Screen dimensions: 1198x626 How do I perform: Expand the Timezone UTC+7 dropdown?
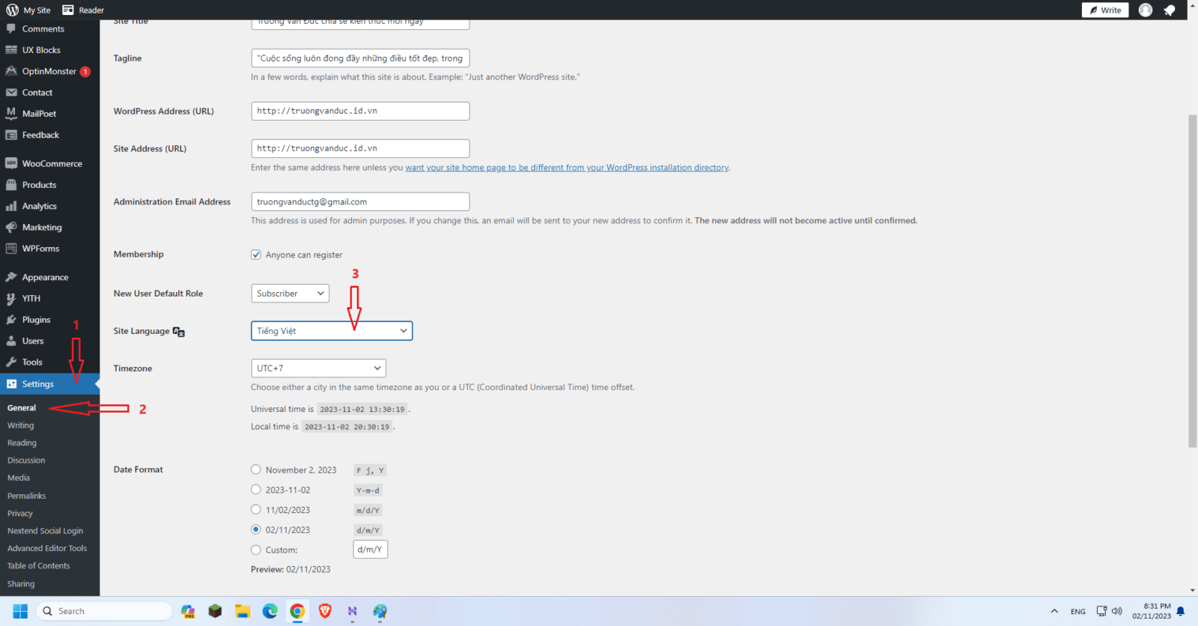click(318, 368)
